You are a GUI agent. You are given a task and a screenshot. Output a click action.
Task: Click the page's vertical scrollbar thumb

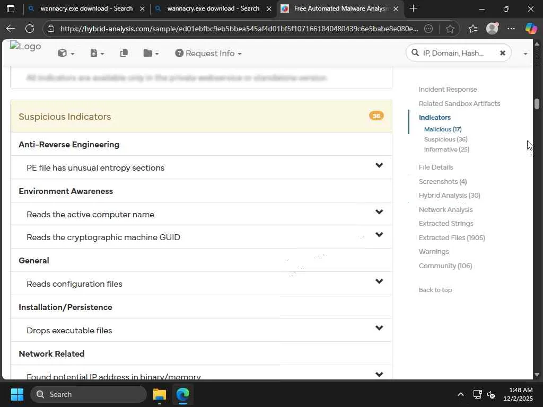pos(537,104)
